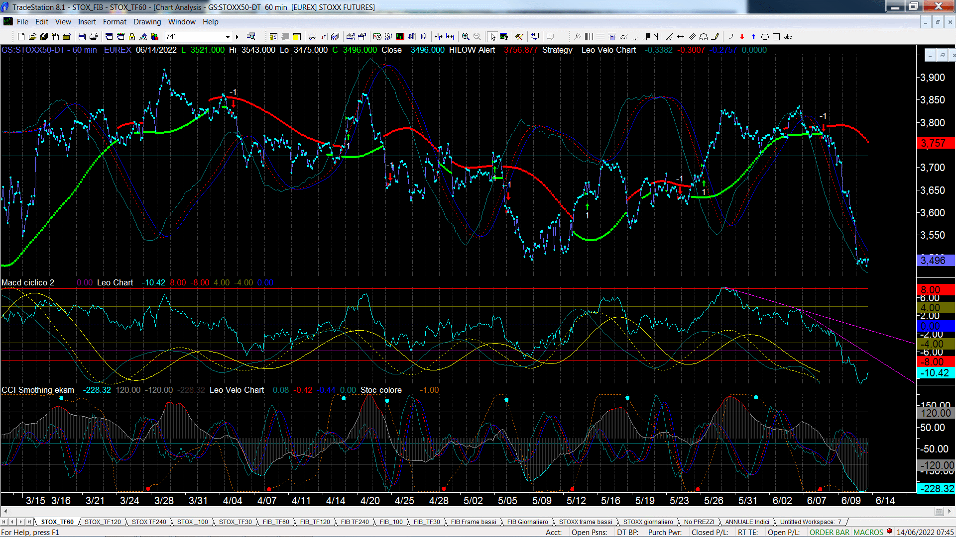The width and height of the screenshot is (956, 537).
Task: Switch to the FIB Giornaliero tab
Action: click(527, 522)
